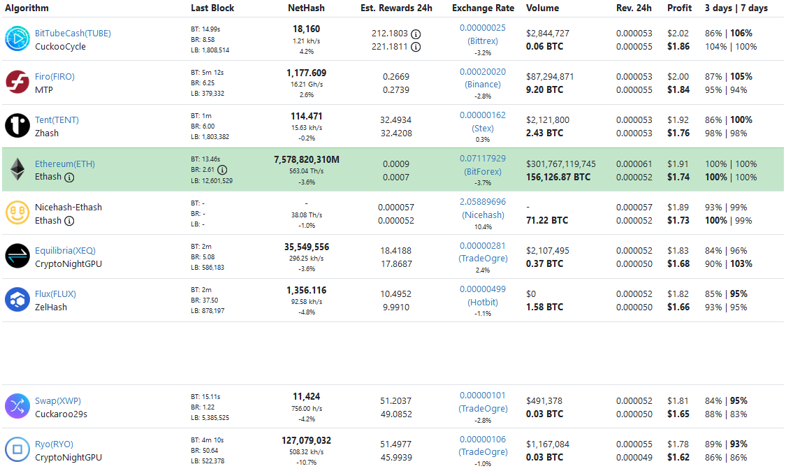Click the 3 days | 7 days header
This screenshot has height=471, width=786.
[x=736, y=8]
